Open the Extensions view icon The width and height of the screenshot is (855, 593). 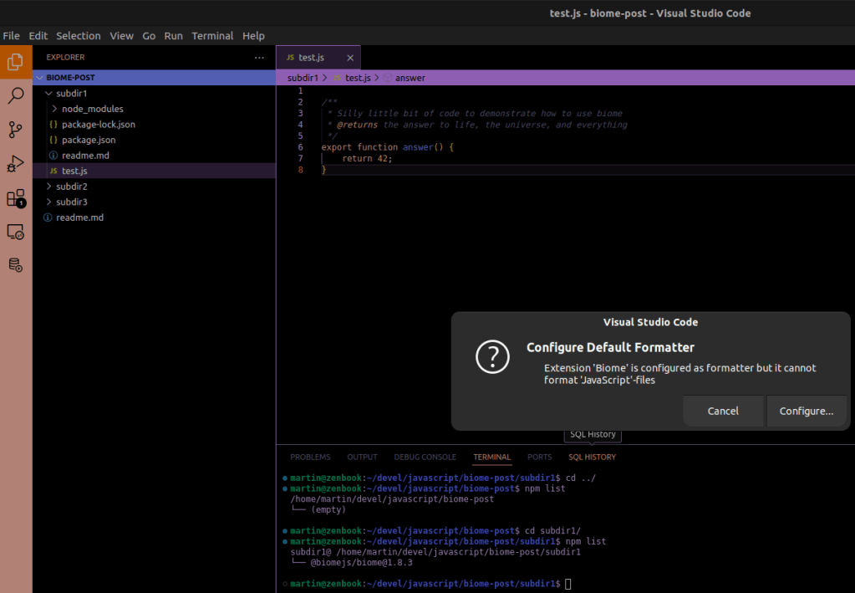point(15,198)
